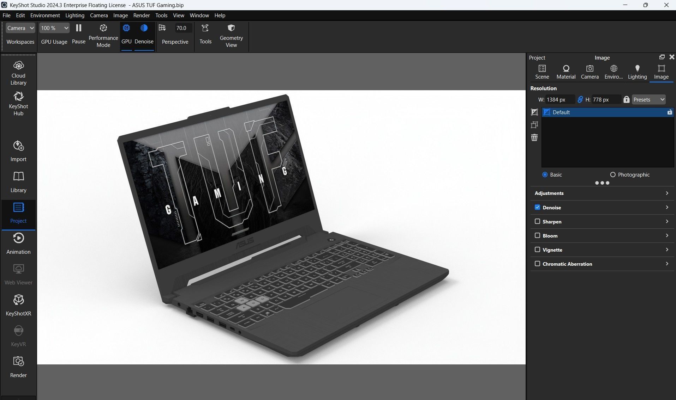The height and width of the screenshot is (400, 676).
Task: Open the Lighting menu
Action: [75, 15]
